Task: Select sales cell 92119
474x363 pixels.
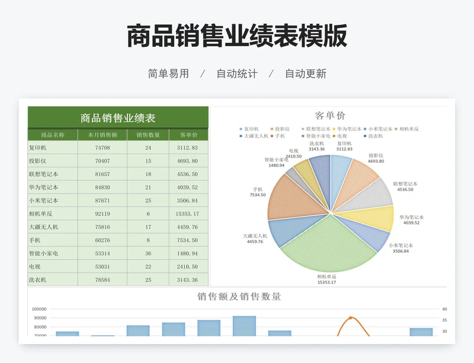Action: pos(103,214)
